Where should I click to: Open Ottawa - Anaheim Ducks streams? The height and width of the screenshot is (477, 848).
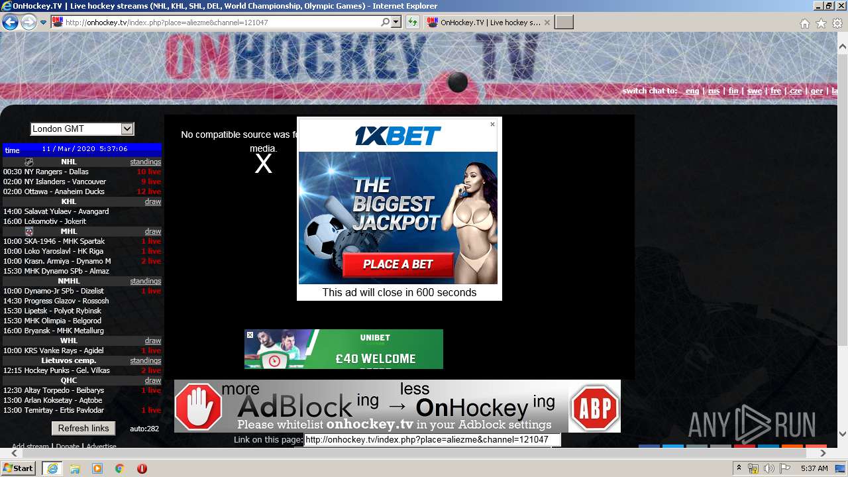click(64, 191)
